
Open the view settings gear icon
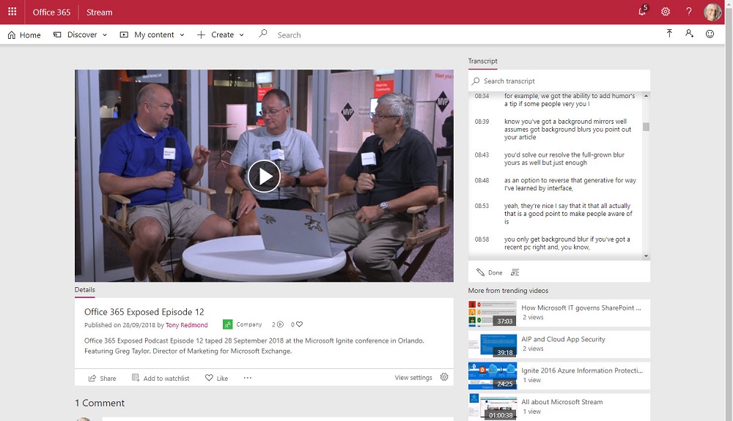[x=444, y=377]
